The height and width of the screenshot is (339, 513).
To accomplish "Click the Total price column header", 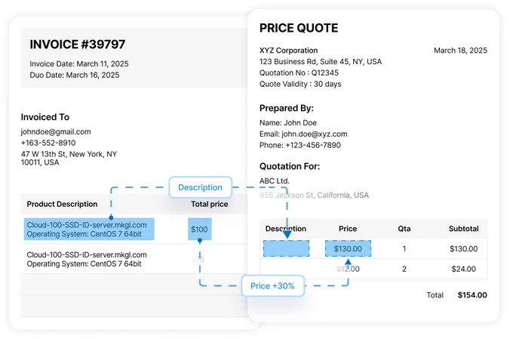I will click(210, 204).
